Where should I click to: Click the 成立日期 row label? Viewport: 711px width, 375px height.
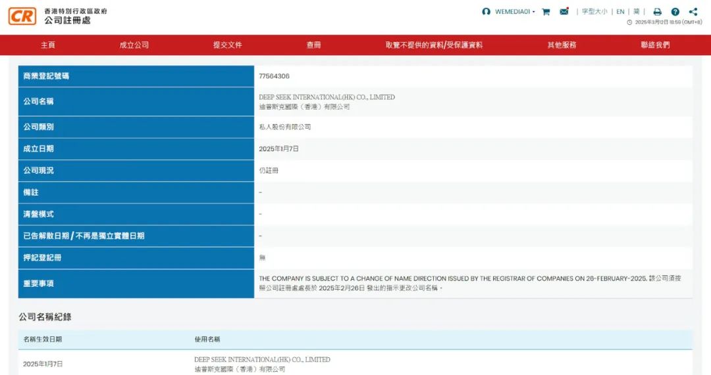point(39,148)
